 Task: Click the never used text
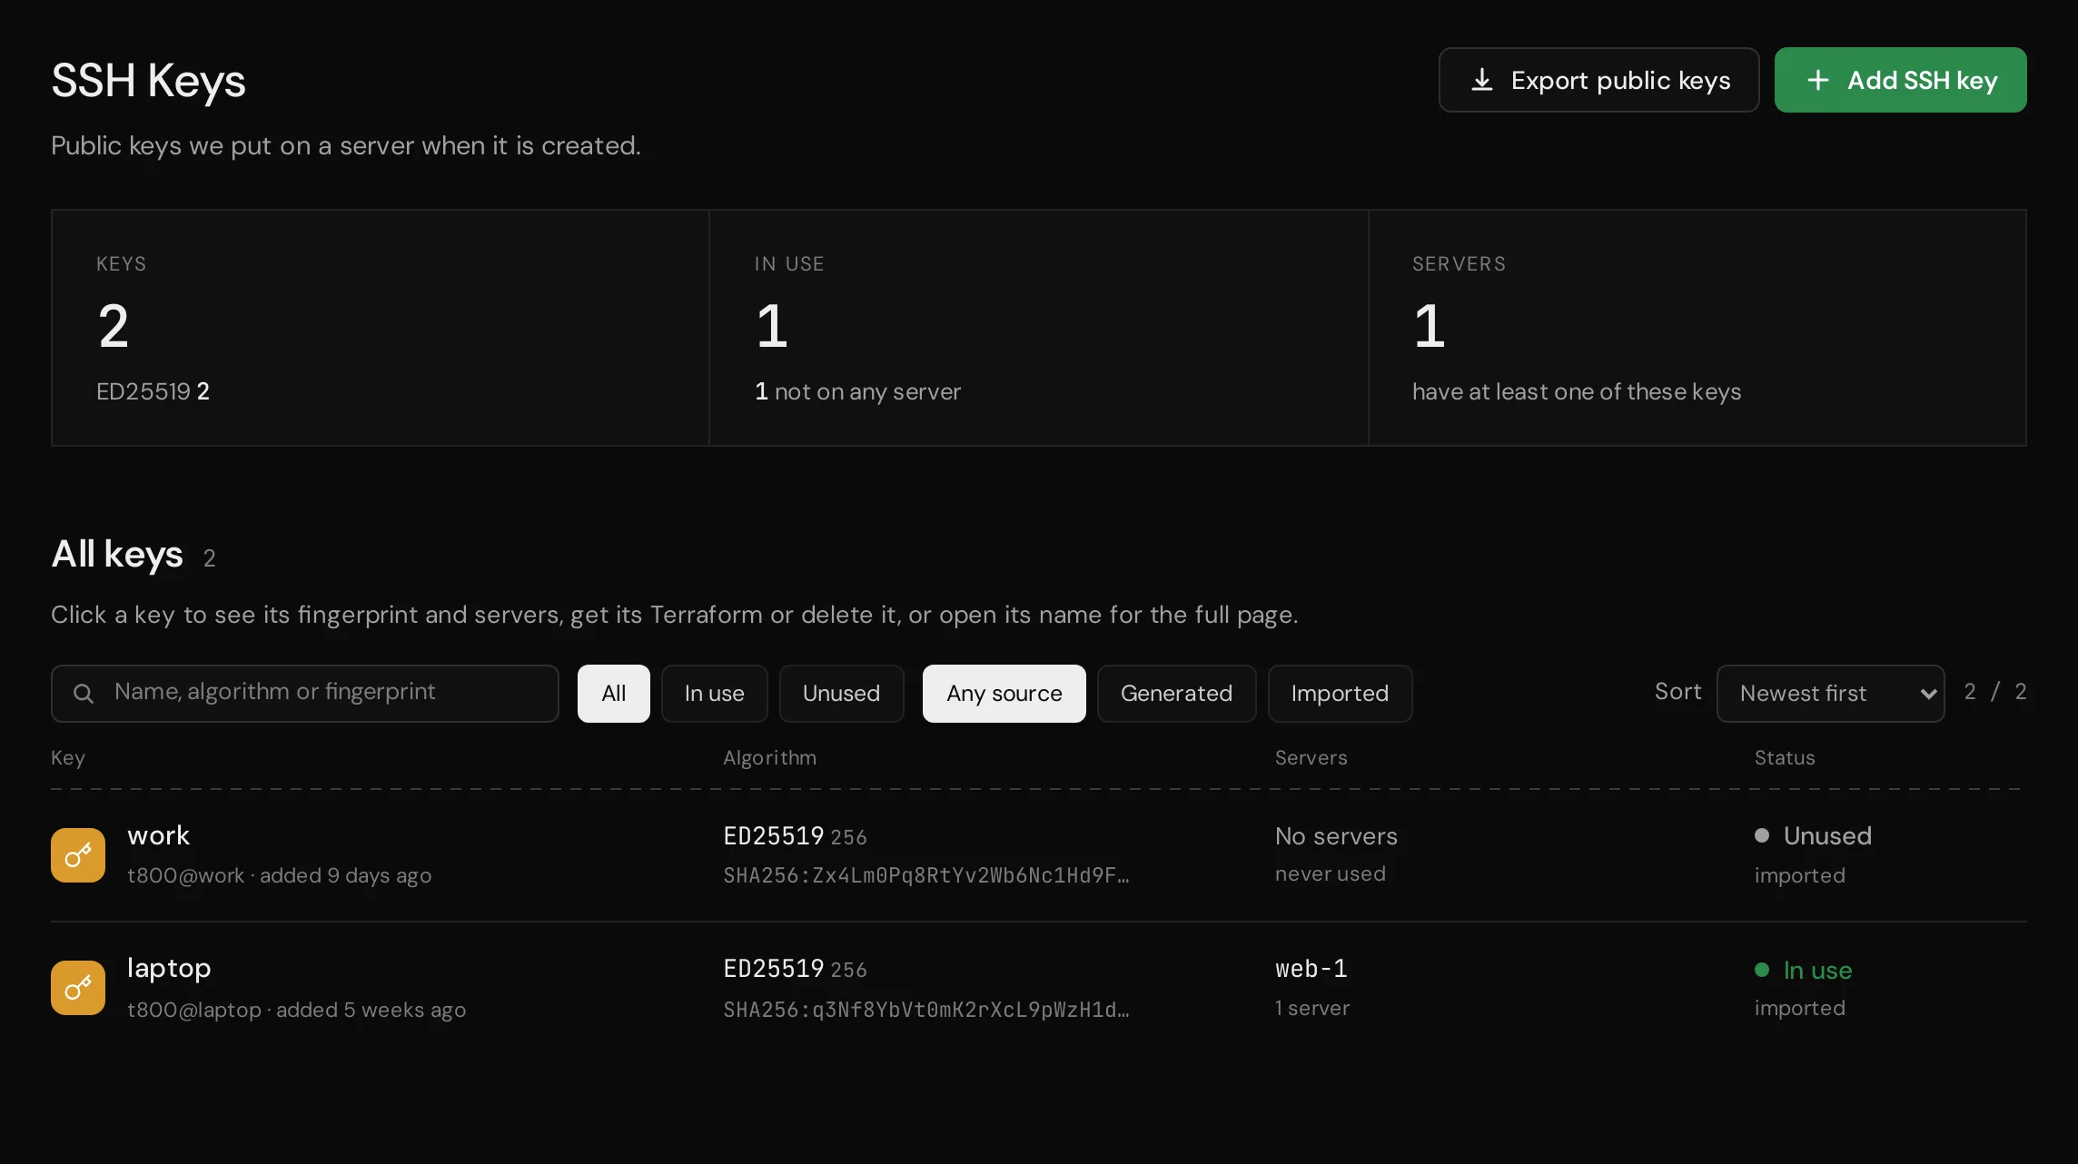1331,873
